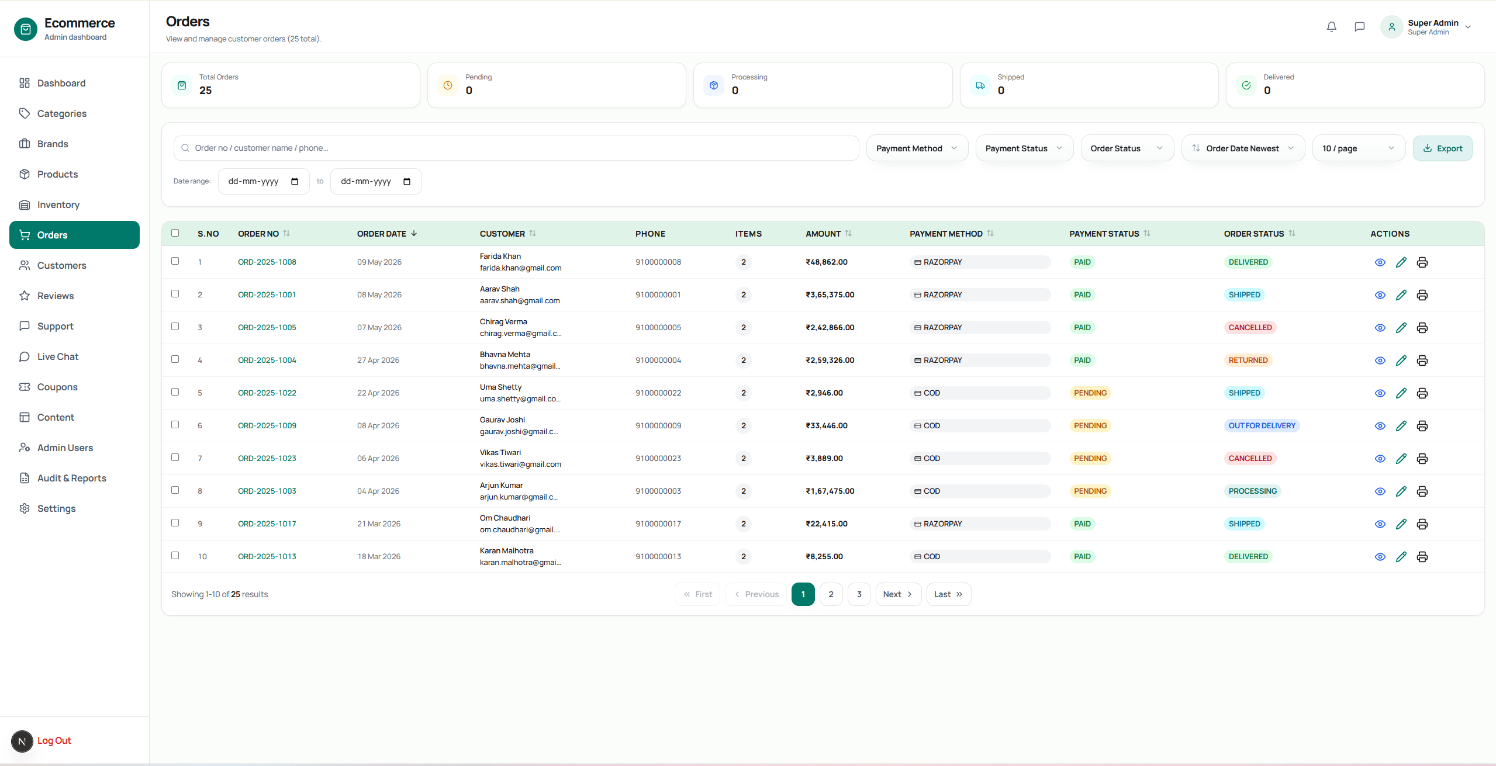Open Customers in sidebar
The height and width of the screenshot is (766, 1496).
pos(74,265)
